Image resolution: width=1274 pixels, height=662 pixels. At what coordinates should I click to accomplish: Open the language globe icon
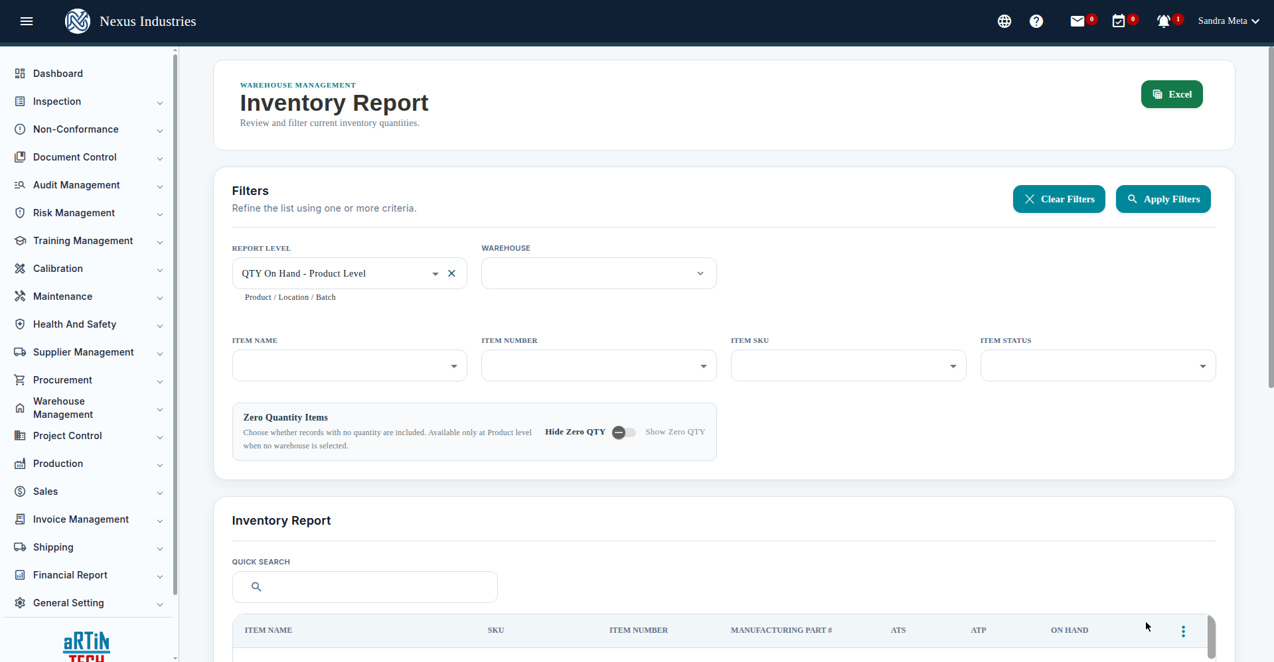1004,21
